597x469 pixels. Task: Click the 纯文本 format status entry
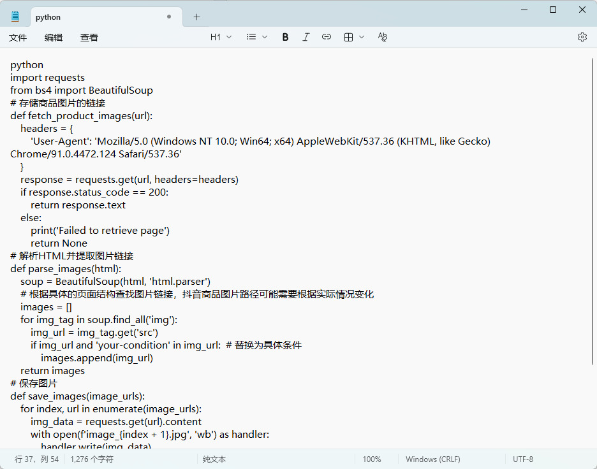click(x=214, y=459)
